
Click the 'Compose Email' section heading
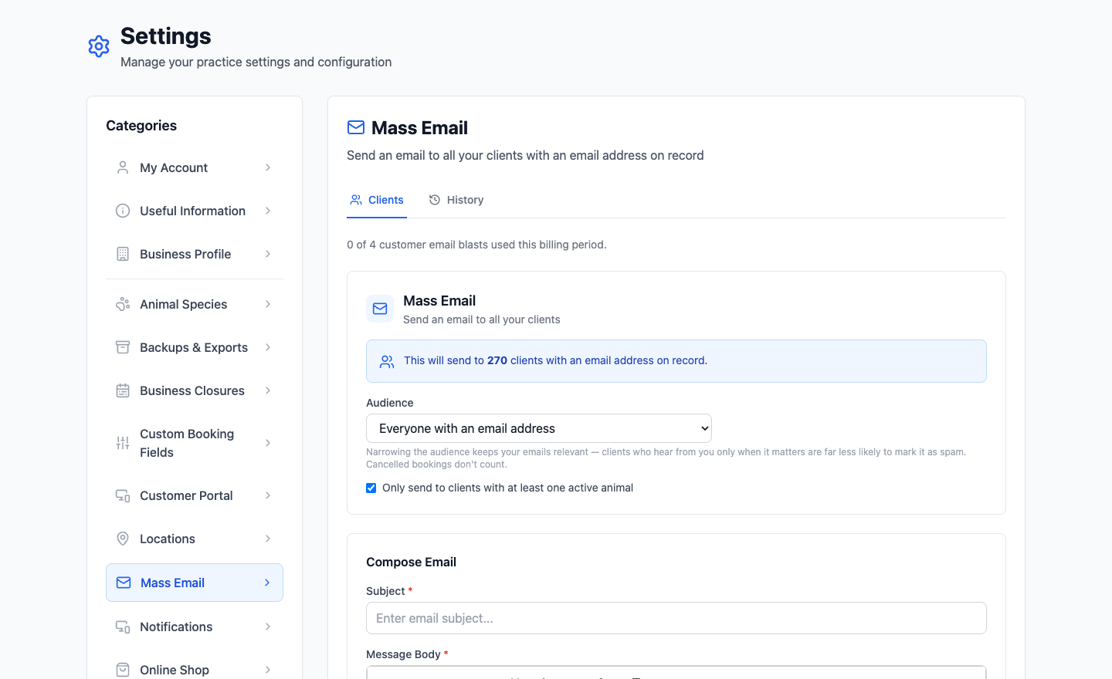pyautogui.click(x=411, y=562)
